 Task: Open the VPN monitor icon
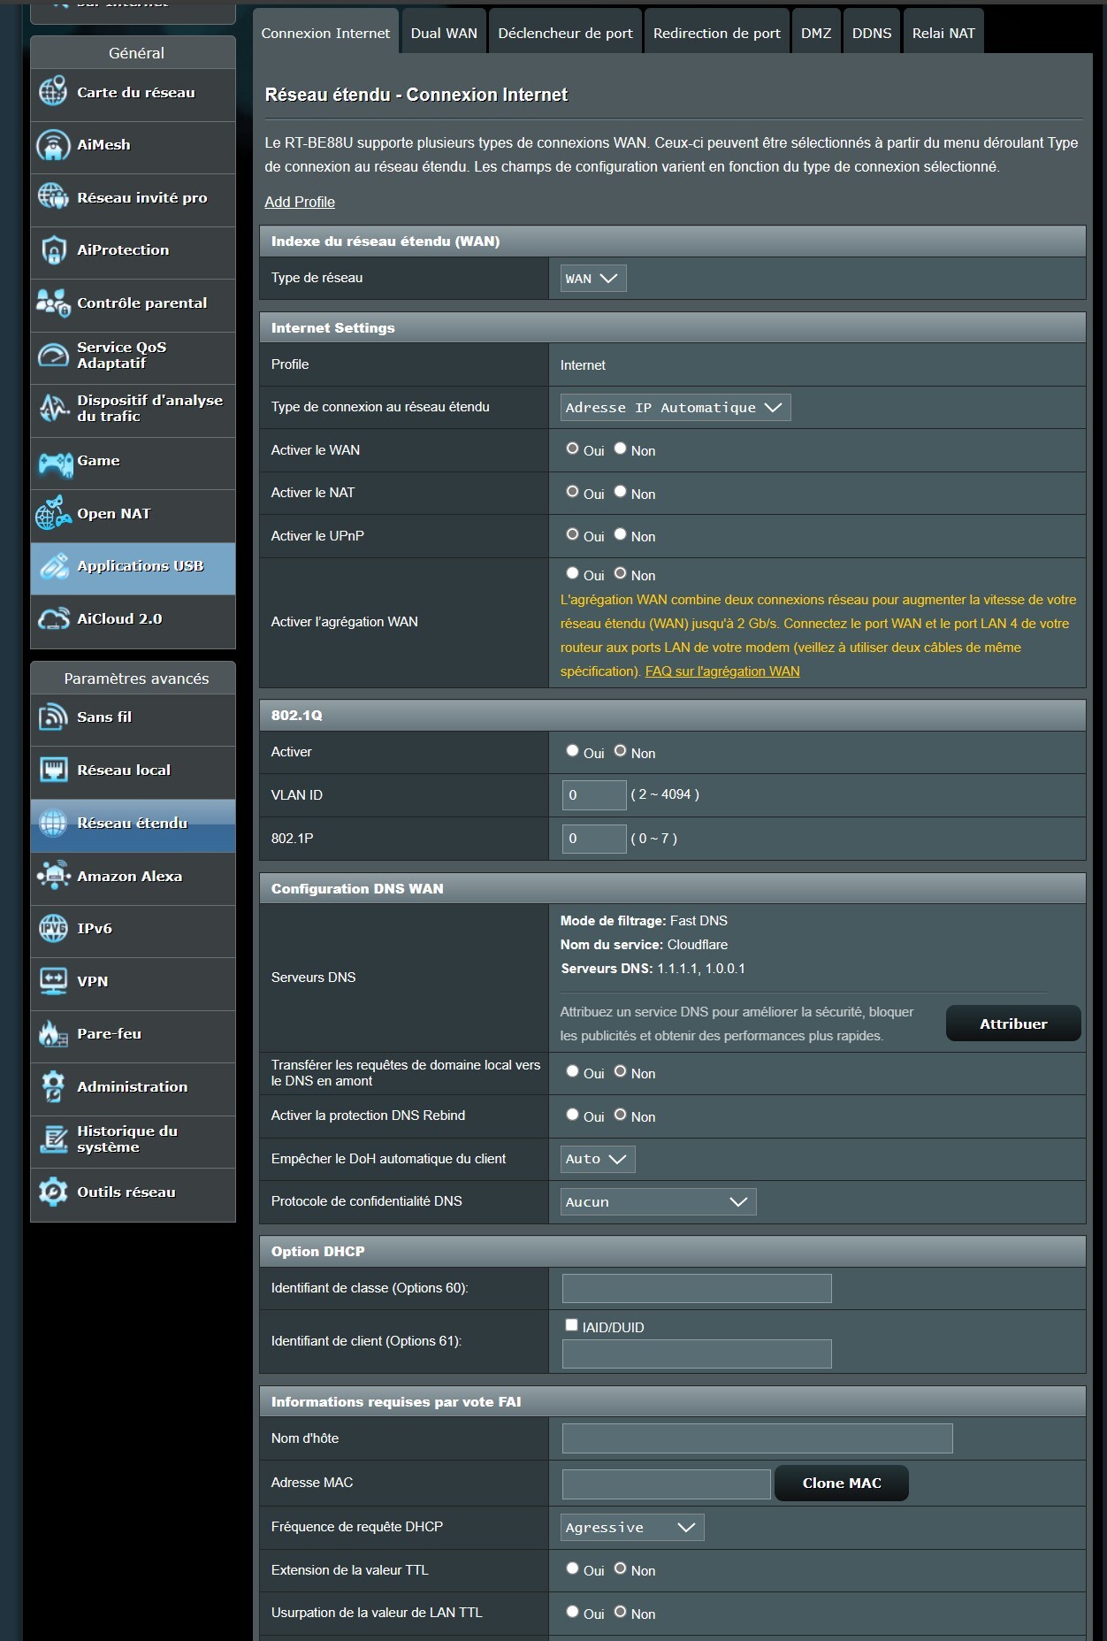click(53, 981)
